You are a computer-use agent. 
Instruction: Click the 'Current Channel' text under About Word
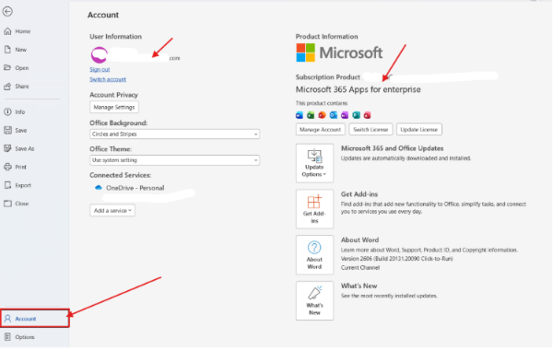(x=360, y=268)
